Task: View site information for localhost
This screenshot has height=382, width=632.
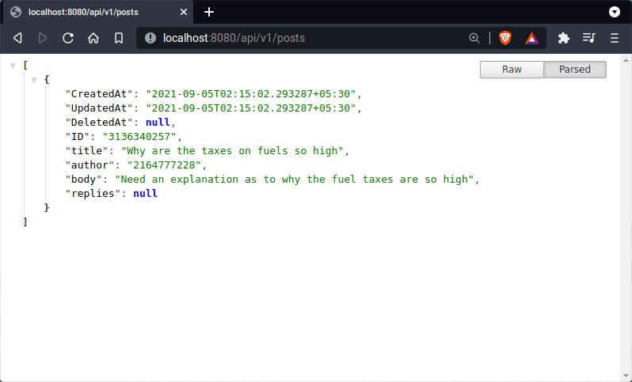Action: pyautogui.click(x=150, y=38)
